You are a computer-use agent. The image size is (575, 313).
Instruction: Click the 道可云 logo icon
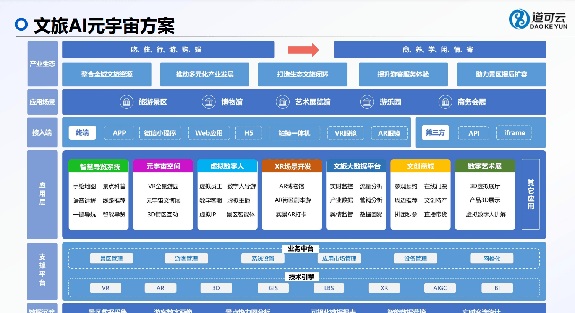[x=519, y=19]
